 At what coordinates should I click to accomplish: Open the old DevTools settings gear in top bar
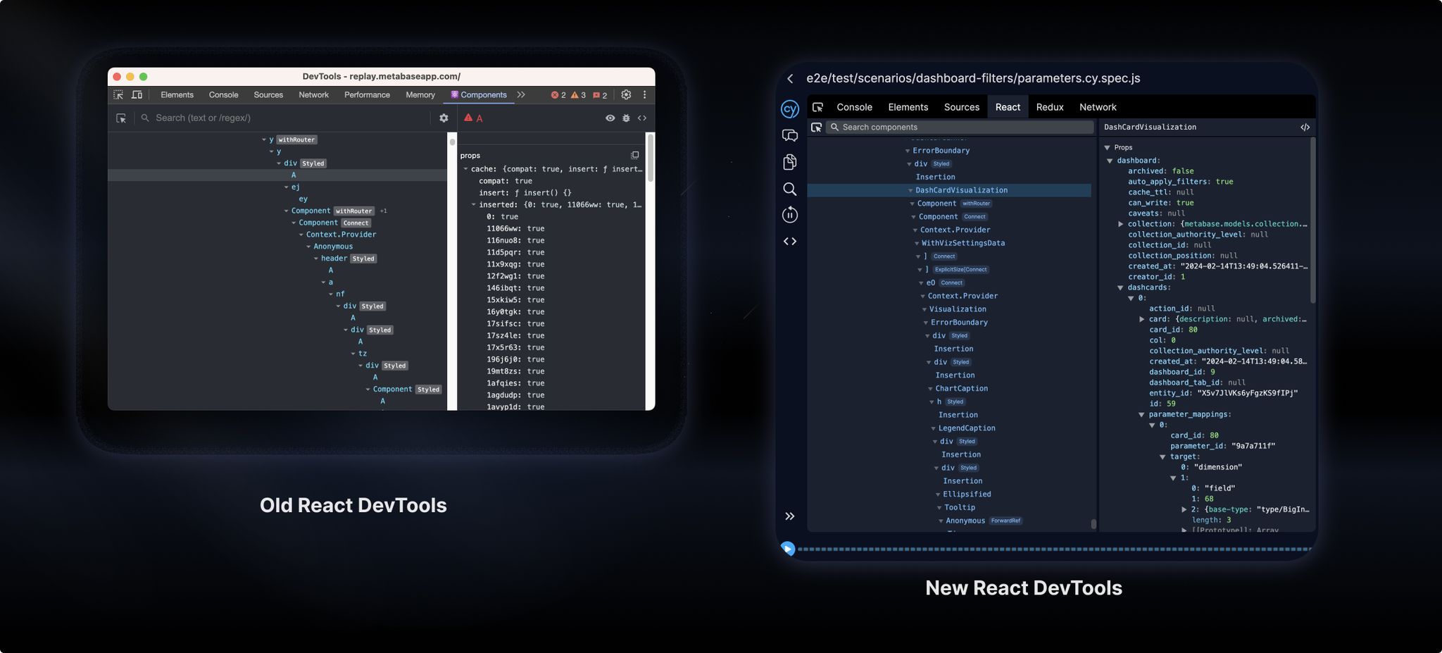pos(626,94)
